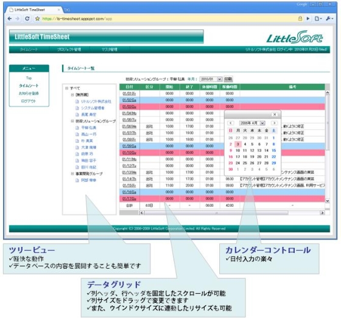This screenshot has width=341, height=318.
Task: Click the LittleSoft logo
Action: (295, 37)
